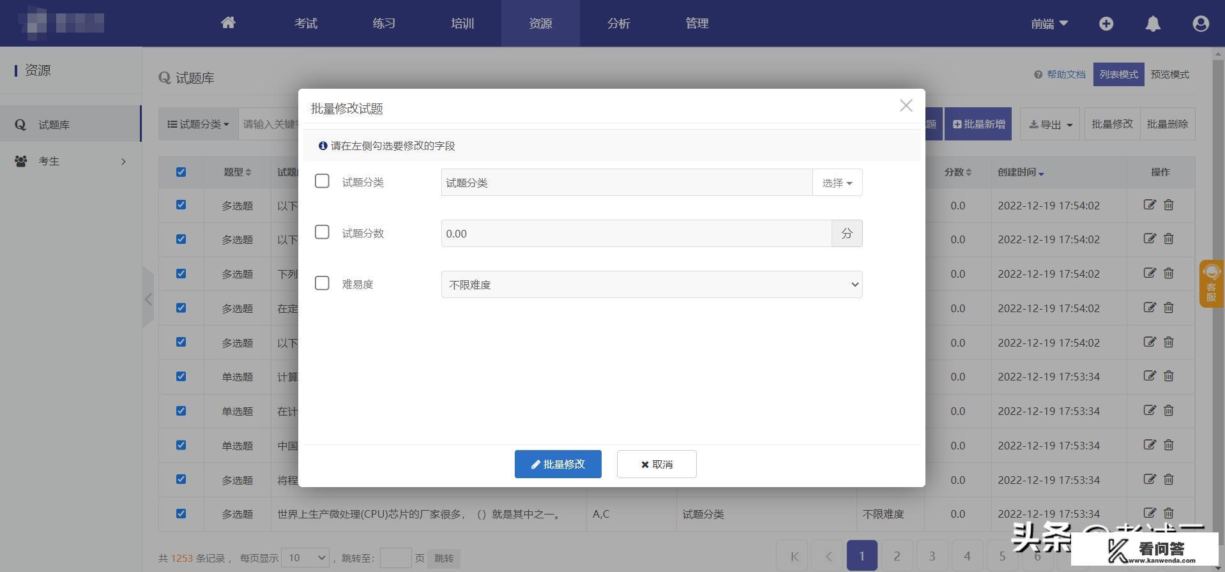
Task: Uncheck the 下列 row checkbox
Action: tap(181, 273)
